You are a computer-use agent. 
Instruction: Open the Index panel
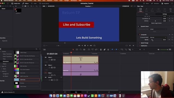click(x=34, y=4)
